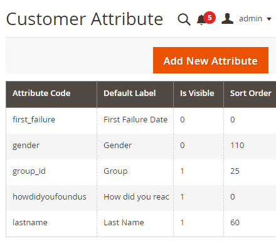
Task: Click the red 5 notification badge
Action: coord(210,18)
